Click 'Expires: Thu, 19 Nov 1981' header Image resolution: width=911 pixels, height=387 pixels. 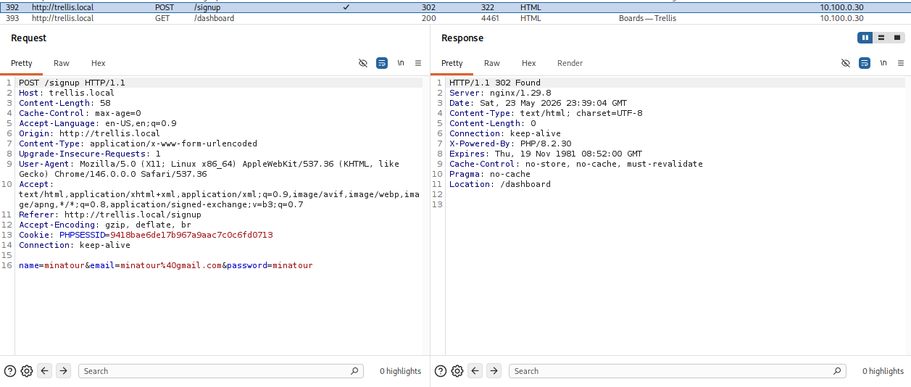point(546,154)
